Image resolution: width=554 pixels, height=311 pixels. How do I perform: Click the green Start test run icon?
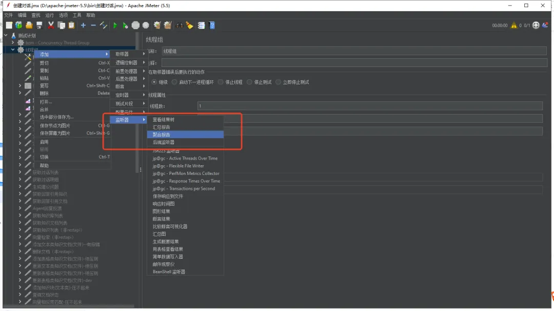[x=115, y=25]
